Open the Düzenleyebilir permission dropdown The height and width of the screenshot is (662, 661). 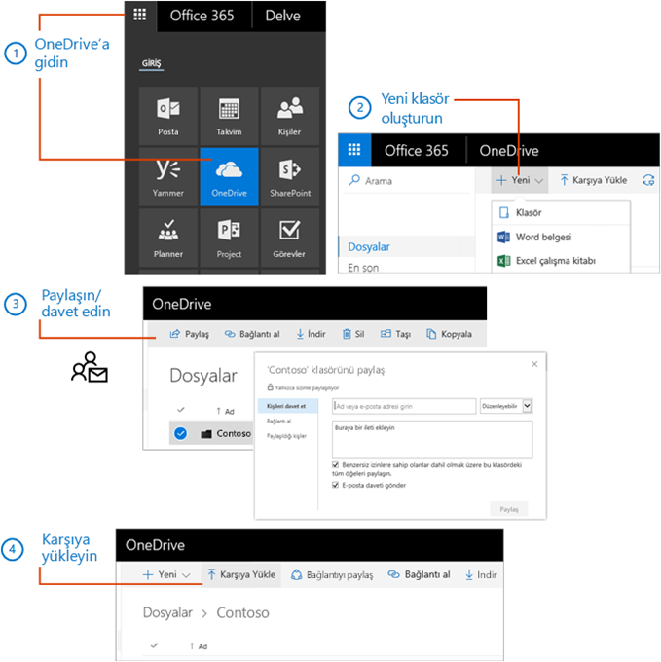(506, 406)
